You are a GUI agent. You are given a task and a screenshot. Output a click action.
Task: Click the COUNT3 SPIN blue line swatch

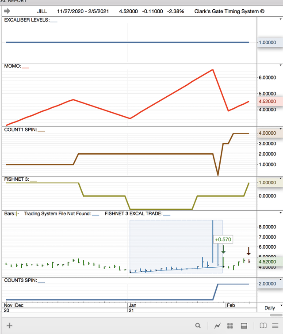(41, 282)
